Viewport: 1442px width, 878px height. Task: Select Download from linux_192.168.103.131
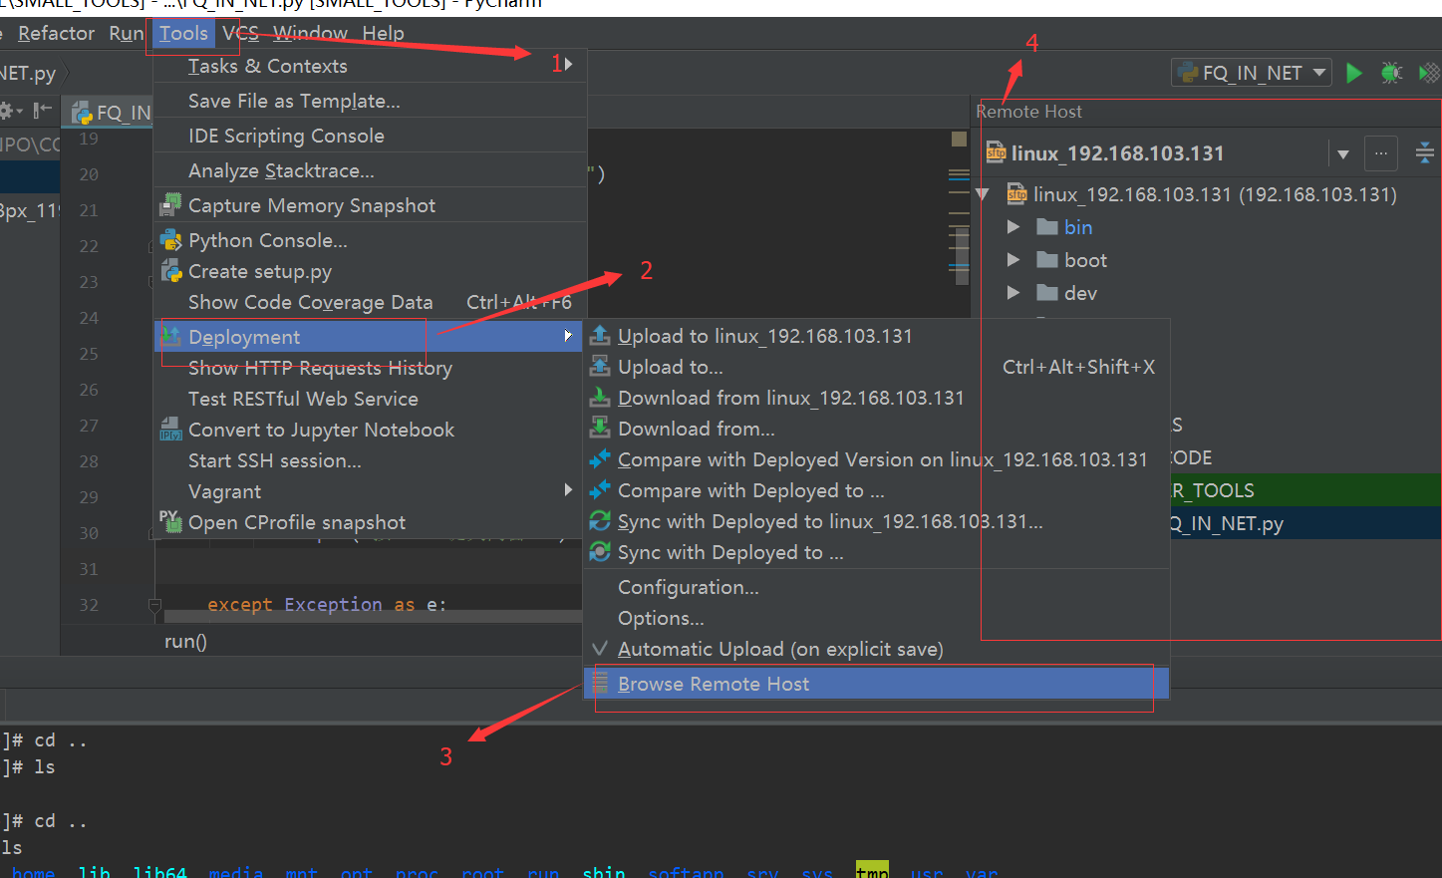tap(790, 398)
